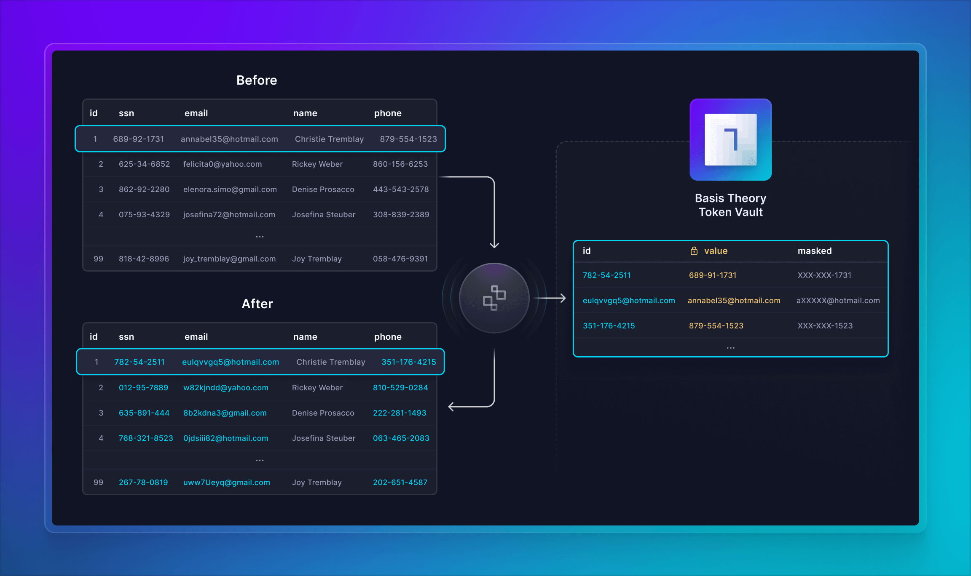The height and width of the screenshot is (576, 971).
Task: Click vault id 351-176-4215
Action: (x=609, y=326)
